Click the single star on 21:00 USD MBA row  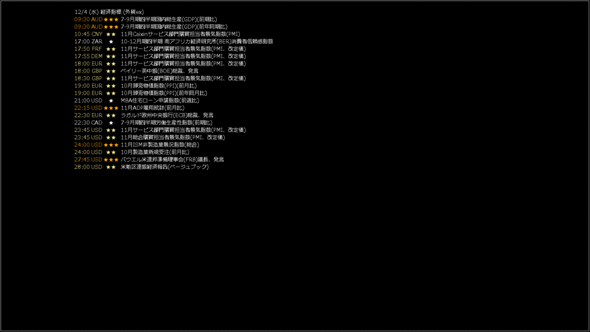[x=111, y=100]
